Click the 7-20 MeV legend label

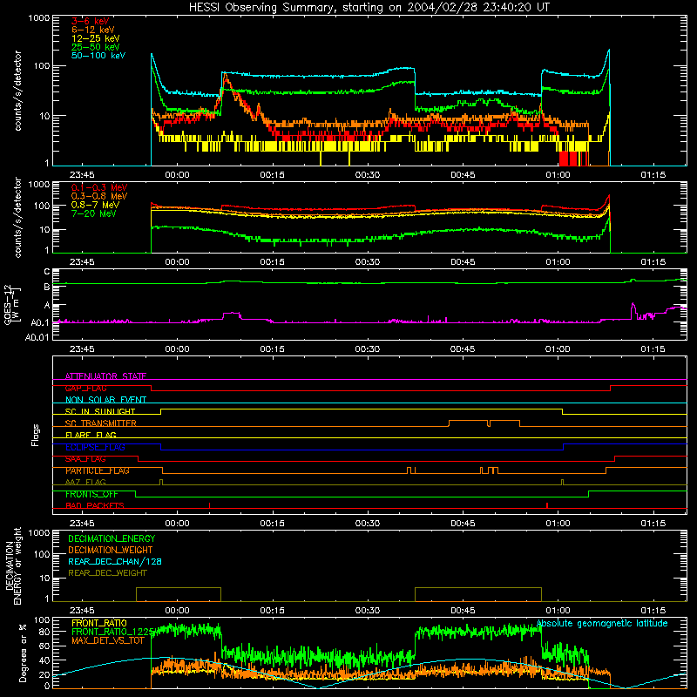point(94,213)
